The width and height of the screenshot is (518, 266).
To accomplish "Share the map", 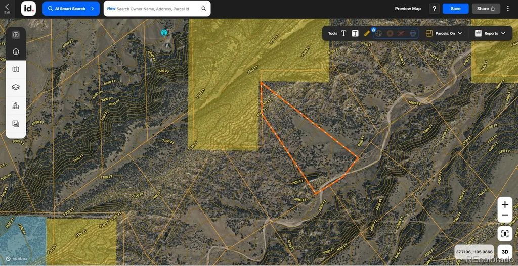I will (x=486, y=9).
